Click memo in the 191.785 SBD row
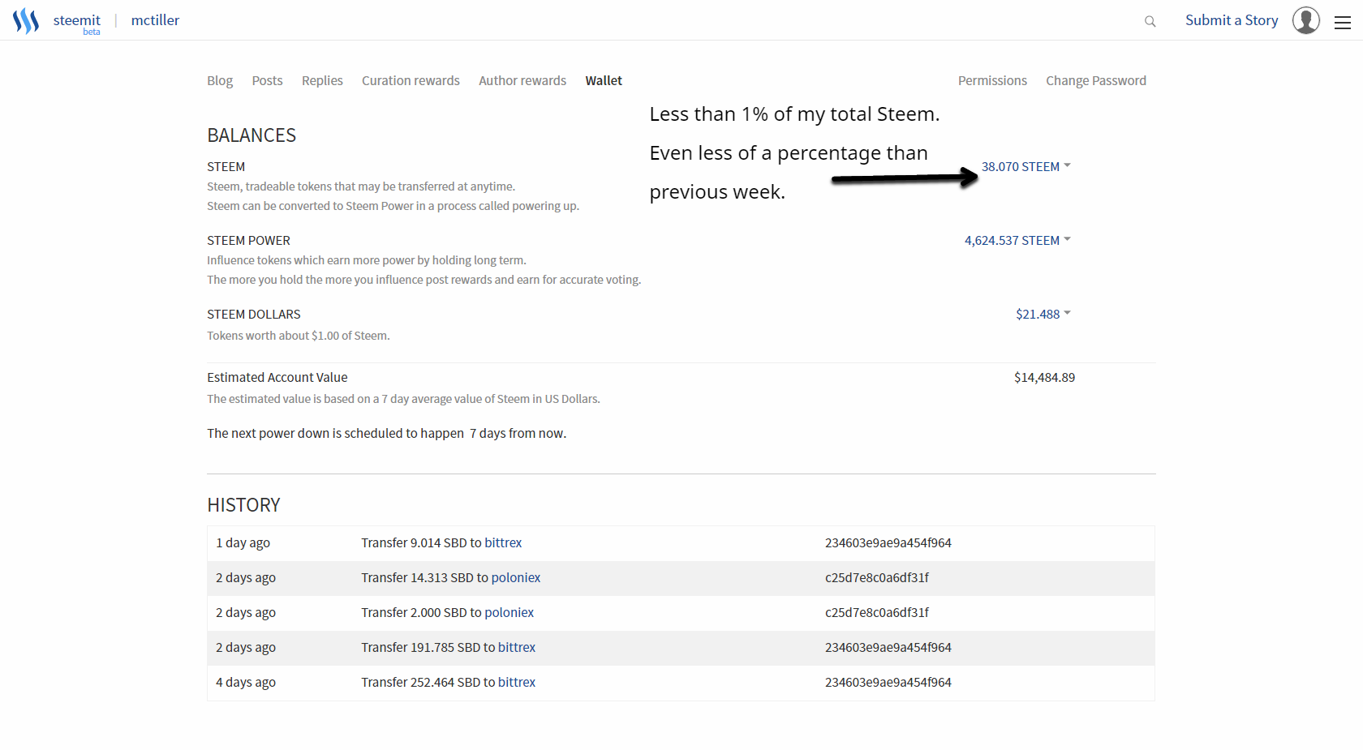Viewport: 1363px width, 750px height. click(x=888, y=647)
